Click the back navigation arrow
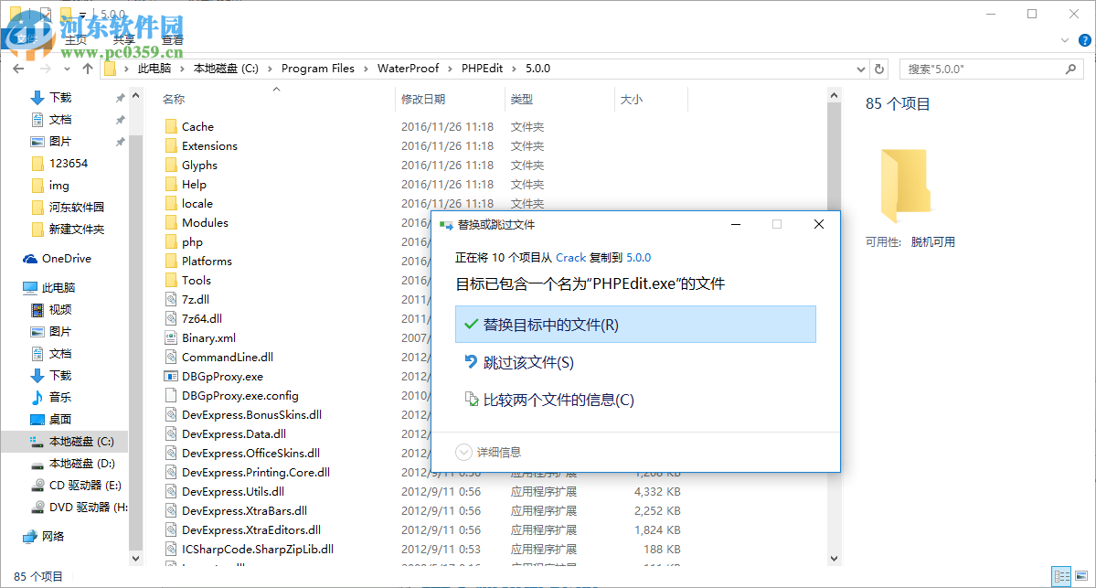Screen dimensions: 1096x588 coord(18,68)
